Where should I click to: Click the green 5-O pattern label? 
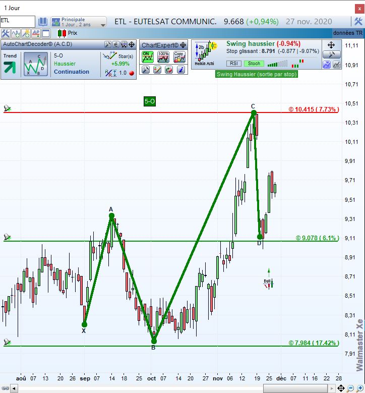click(x=150, y=101)
